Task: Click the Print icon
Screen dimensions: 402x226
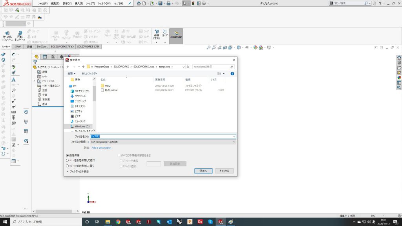Action: pos(168,3)
